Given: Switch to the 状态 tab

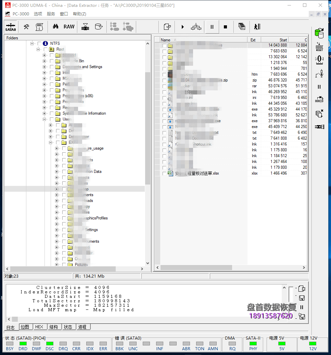Looking at the screenshot, I should pos(68,327).
